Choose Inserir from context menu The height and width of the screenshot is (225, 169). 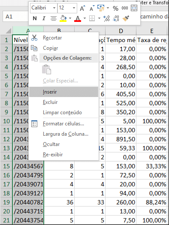(x=63, y=92)
